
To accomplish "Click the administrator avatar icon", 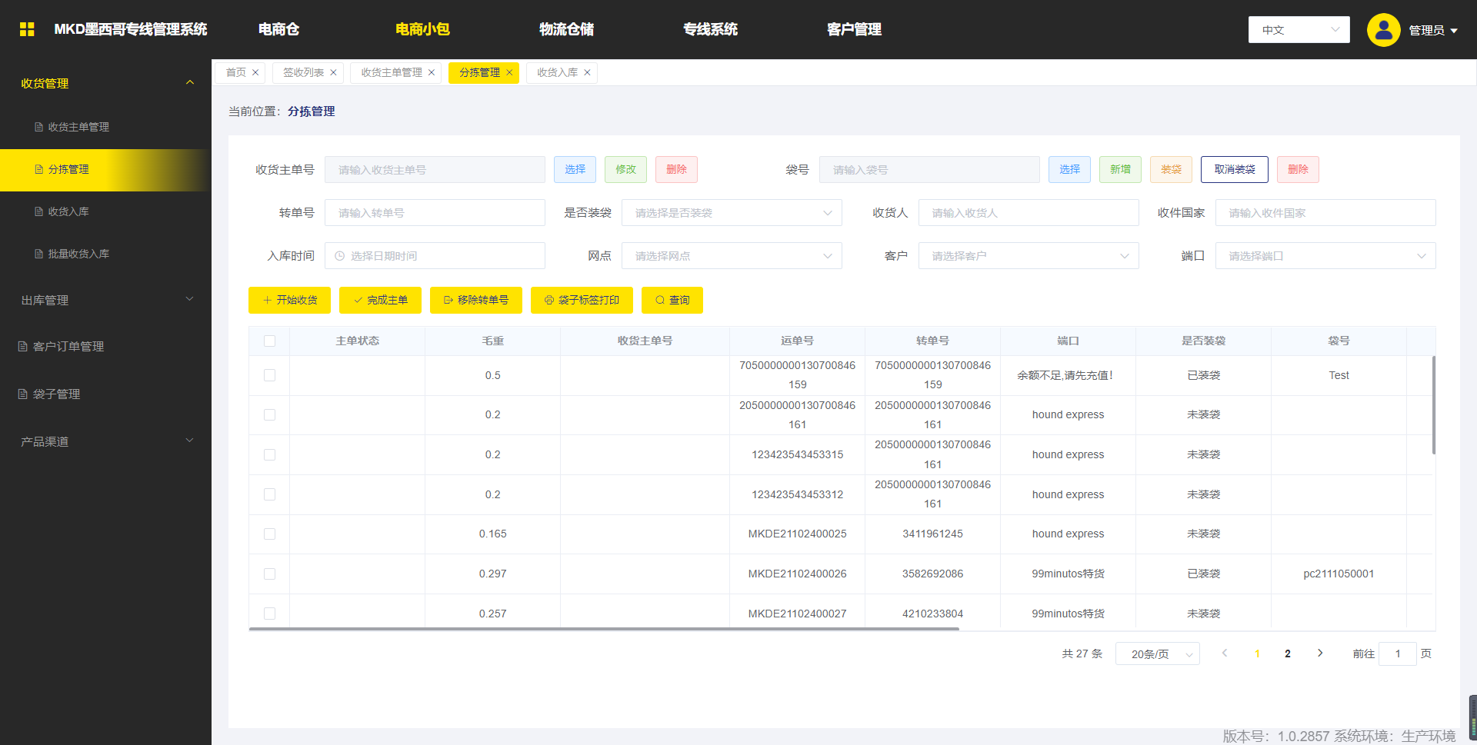I will [1383, 30].
